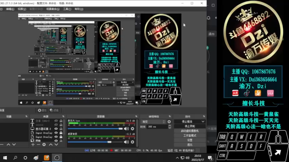Pop out the 场景 dock panel icon
The image size is (289, 162).
(x=26, y=116)
